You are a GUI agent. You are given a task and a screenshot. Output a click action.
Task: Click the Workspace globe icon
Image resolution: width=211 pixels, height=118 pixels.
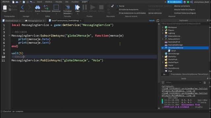click(166, 28)
